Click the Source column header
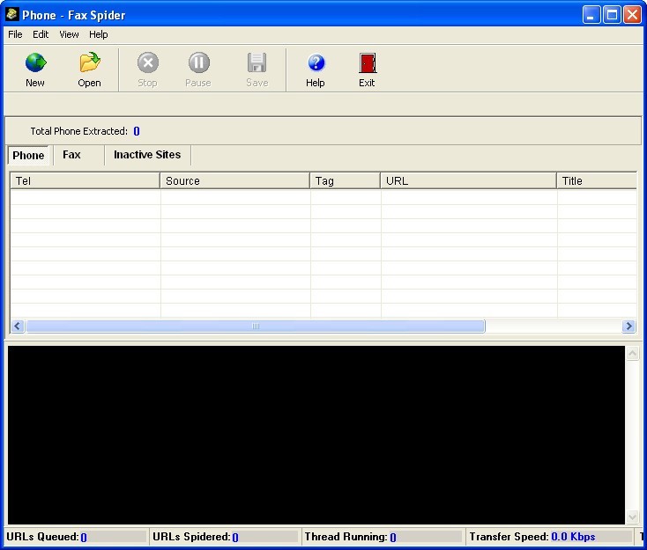This screenshot has width=647, height=550. coord(234,180)
